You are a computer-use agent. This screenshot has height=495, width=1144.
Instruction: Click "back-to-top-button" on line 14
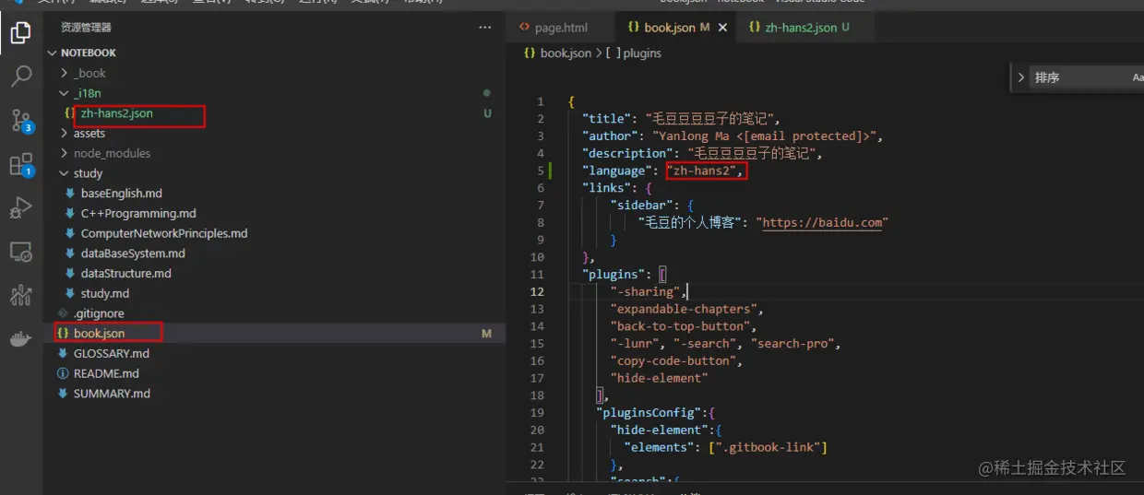coord(680,326)
